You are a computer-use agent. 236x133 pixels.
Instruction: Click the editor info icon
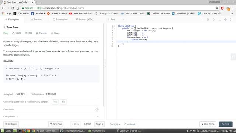[202, 20]
